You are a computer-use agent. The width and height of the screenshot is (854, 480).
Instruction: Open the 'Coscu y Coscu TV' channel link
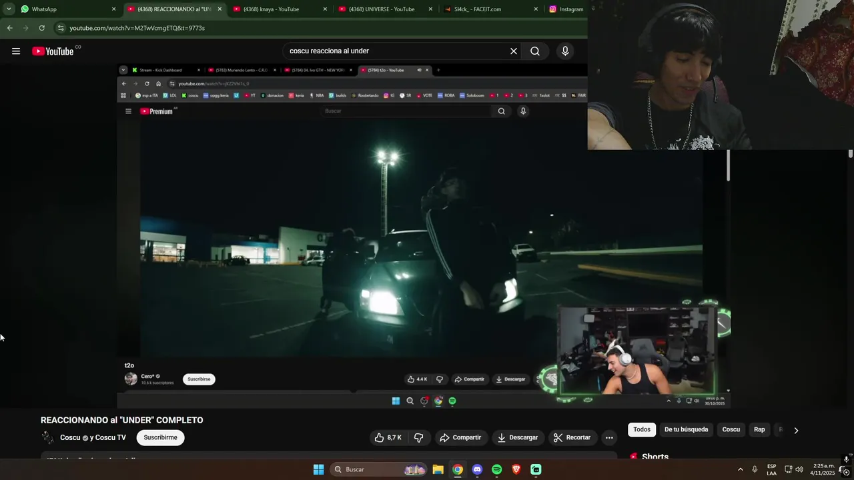tap(93, 437)
